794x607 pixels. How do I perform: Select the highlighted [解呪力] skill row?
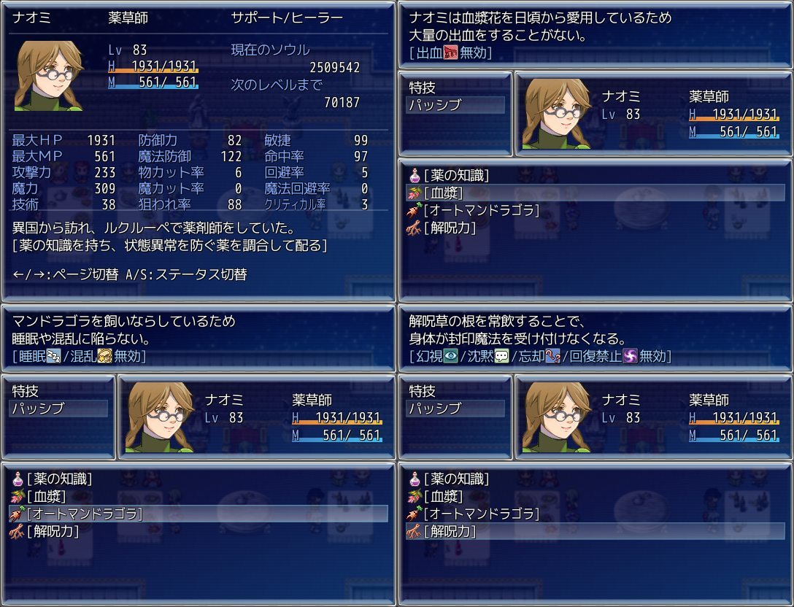pyautogui.click(x=595, y=531)
